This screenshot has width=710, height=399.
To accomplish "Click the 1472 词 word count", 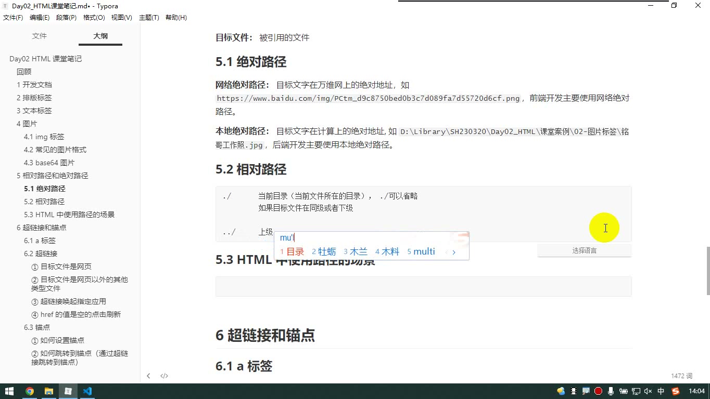I will [682, 376].
